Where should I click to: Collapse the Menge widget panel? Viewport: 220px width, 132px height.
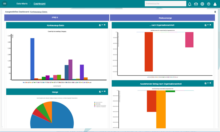(102, 91)
